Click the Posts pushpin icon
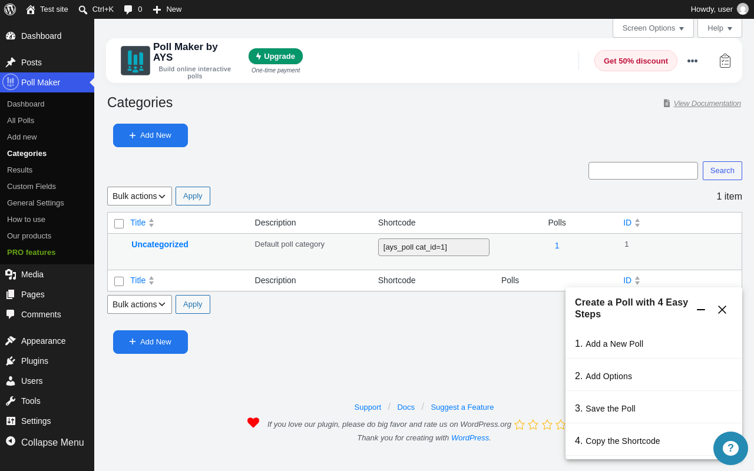The width and height of the screenshot is (754, 471). tap(11, 62)
